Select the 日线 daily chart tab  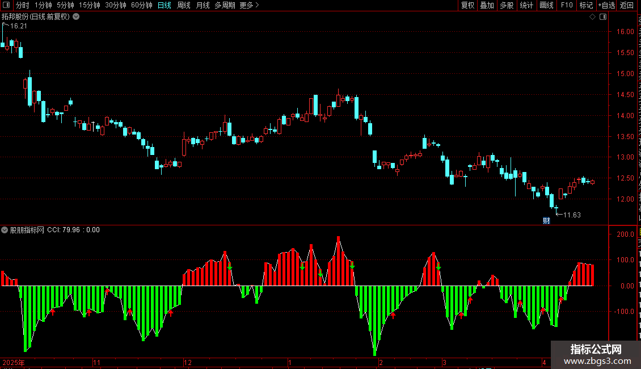(x=165, y=5)
